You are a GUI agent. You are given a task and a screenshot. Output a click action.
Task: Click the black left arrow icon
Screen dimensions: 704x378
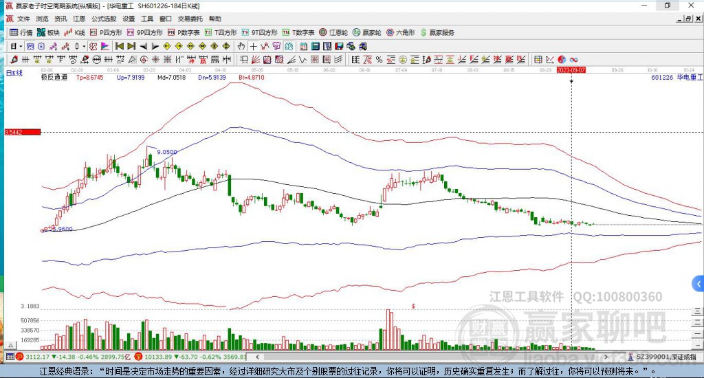point(143,46)
